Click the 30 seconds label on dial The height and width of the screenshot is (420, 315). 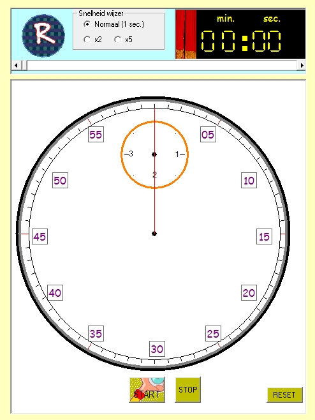pos(157,349)
